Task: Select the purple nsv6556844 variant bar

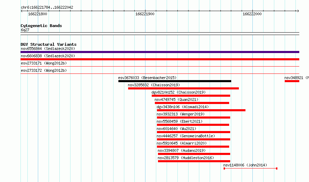Action: 160,52
